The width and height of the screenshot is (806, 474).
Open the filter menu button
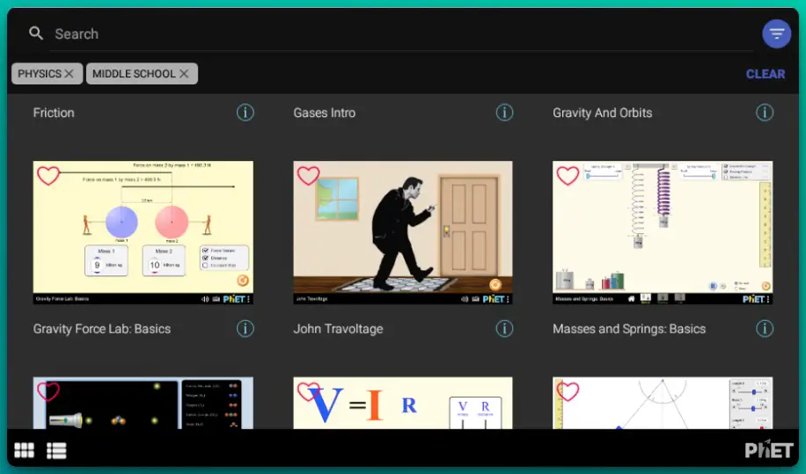tap(776, 34)
